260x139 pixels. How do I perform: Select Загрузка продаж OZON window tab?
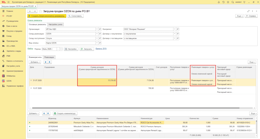click(18, 6)
